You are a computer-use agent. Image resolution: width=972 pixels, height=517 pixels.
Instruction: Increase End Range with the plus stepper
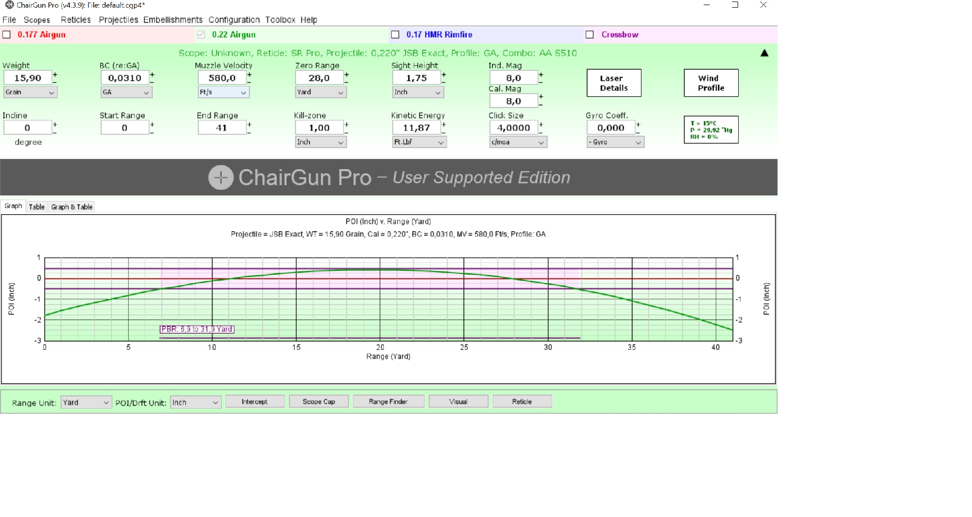pos(249,125)
